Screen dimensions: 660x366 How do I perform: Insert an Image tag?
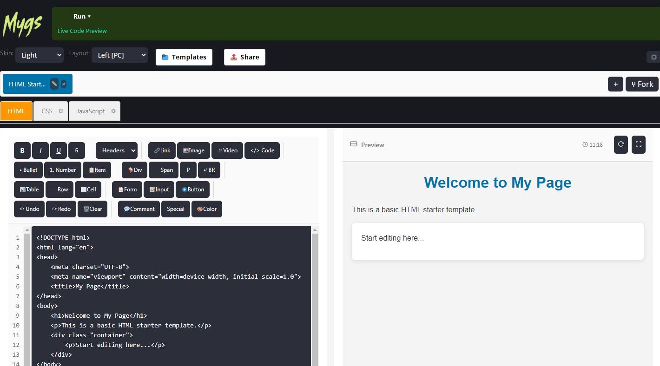coord(194,150)
